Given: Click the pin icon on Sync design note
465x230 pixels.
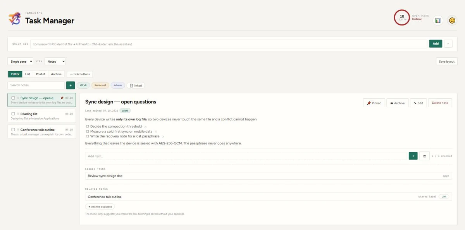Looking at the screenshot, I should pyautogui.click(x=62, y=98).
